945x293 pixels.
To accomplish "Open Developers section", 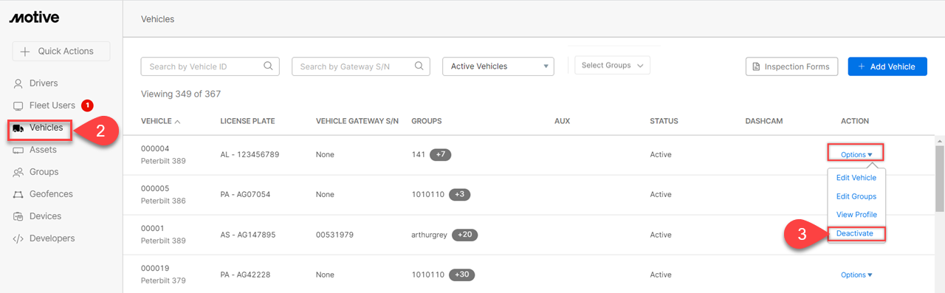I will click(x=52, y=238).
